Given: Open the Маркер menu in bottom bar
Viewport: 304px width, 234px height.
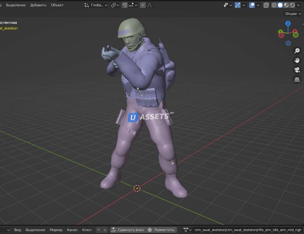Looking at the screenshot, I should [56, 230].
